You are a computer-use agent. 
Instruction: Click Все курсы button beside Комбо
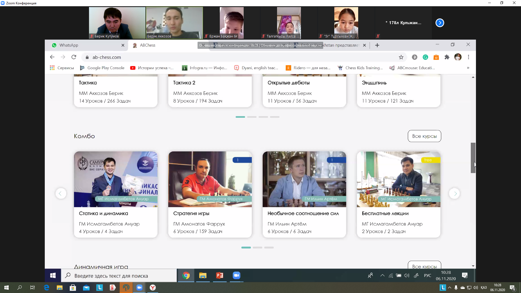click(x=424, y=136)
